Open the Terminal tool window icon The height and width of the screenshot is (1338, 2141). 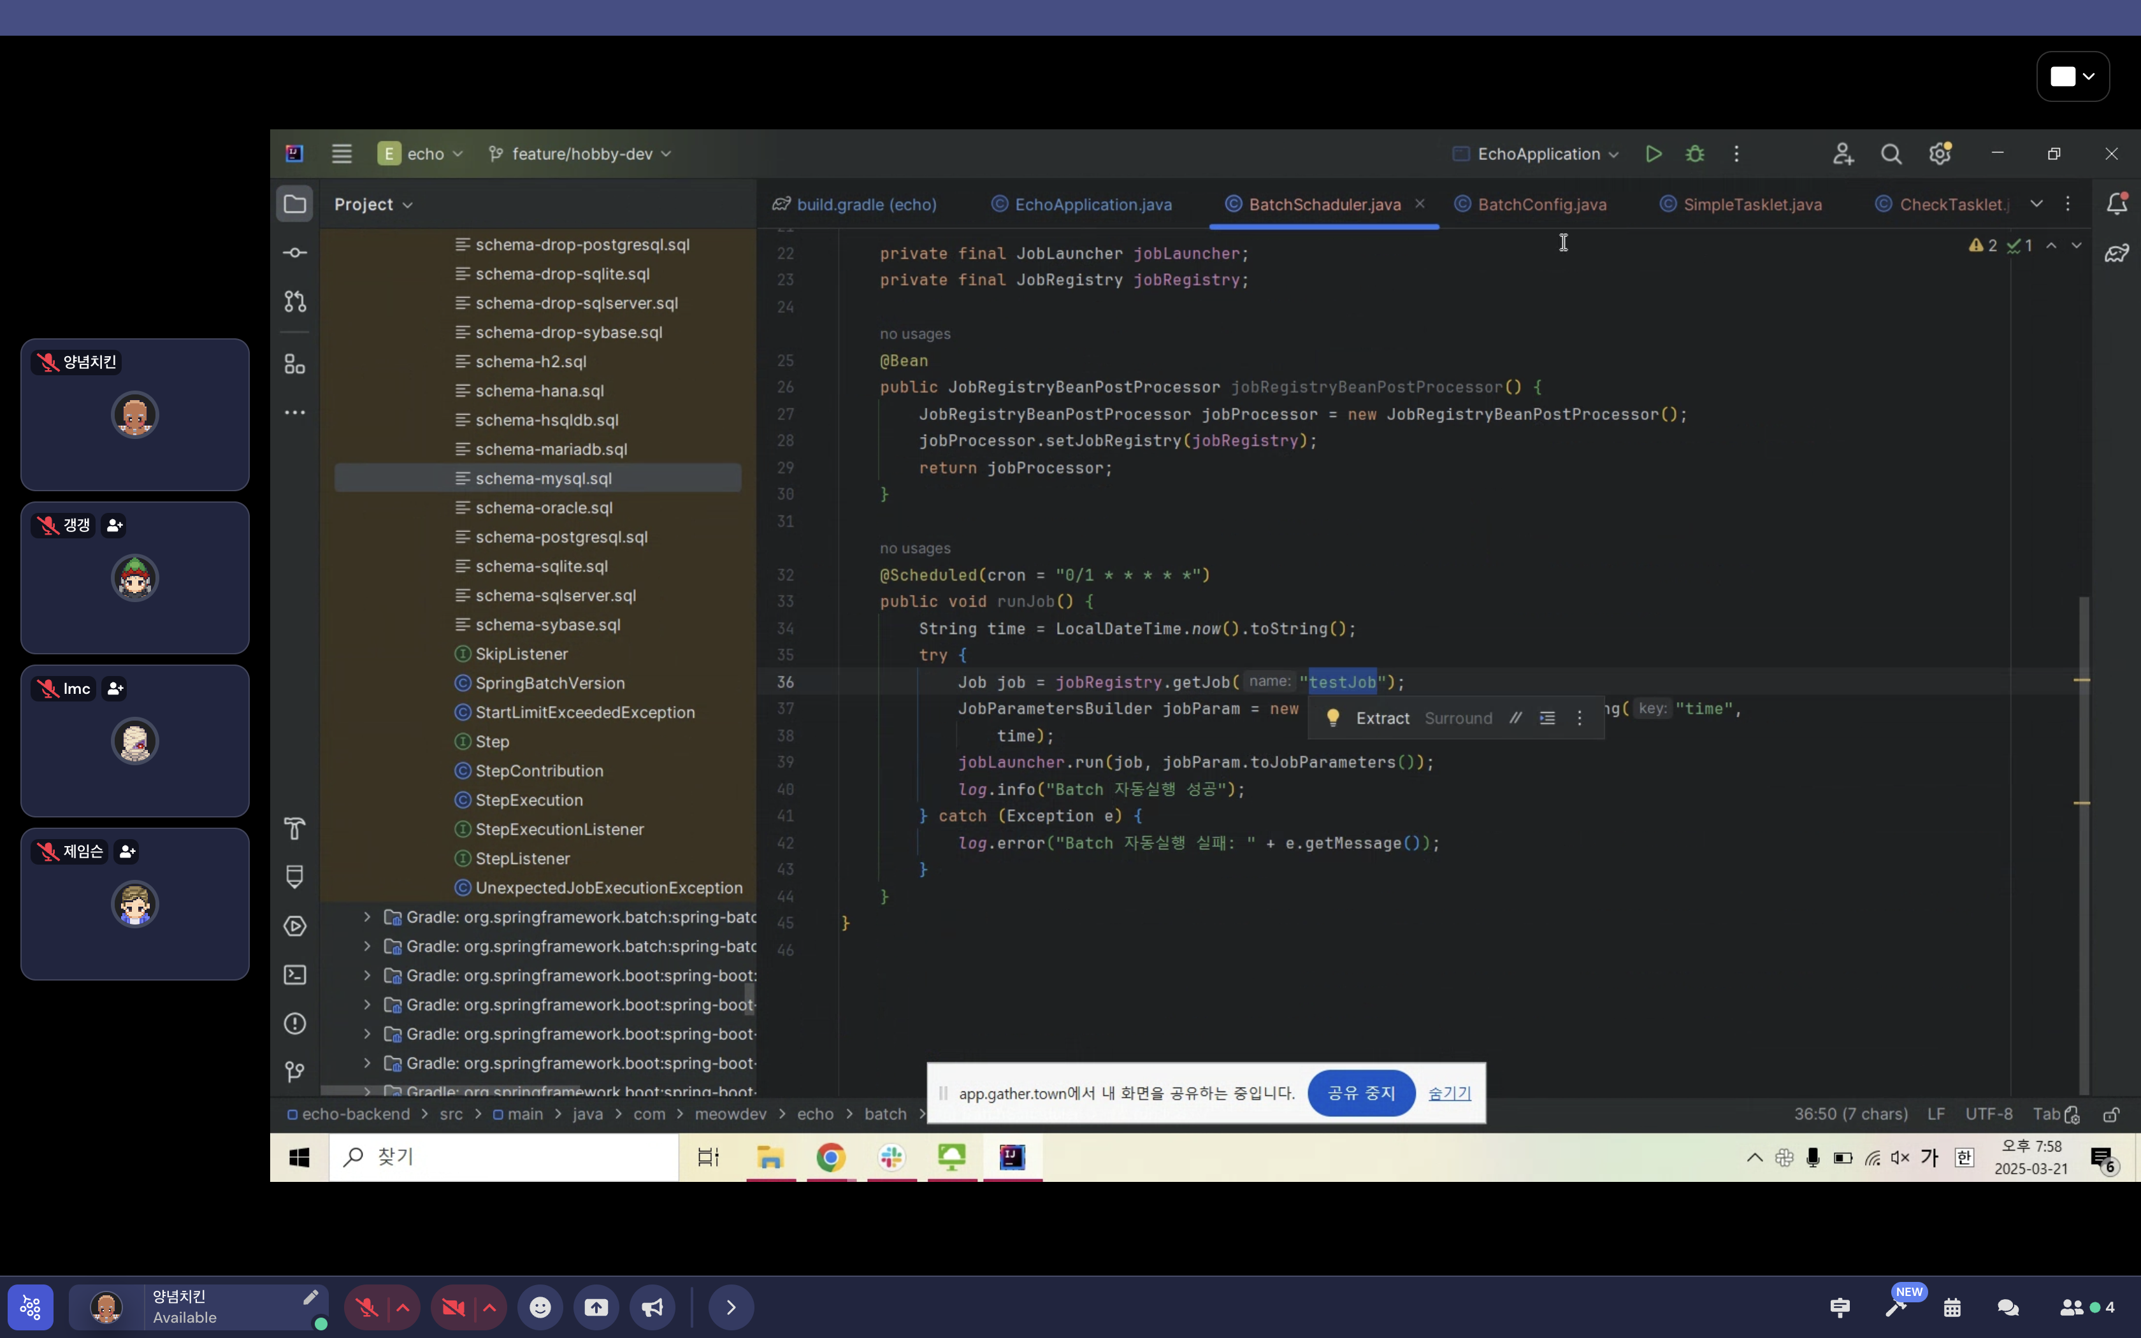point(294,974)
